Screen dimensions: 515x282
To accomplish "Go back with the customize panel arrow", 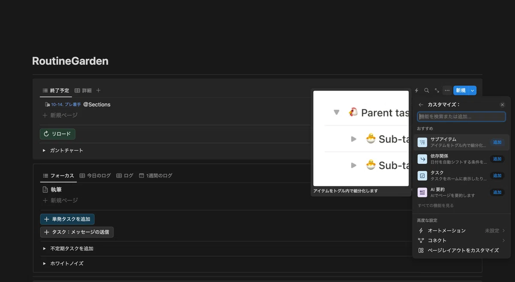I will [421, 105].
